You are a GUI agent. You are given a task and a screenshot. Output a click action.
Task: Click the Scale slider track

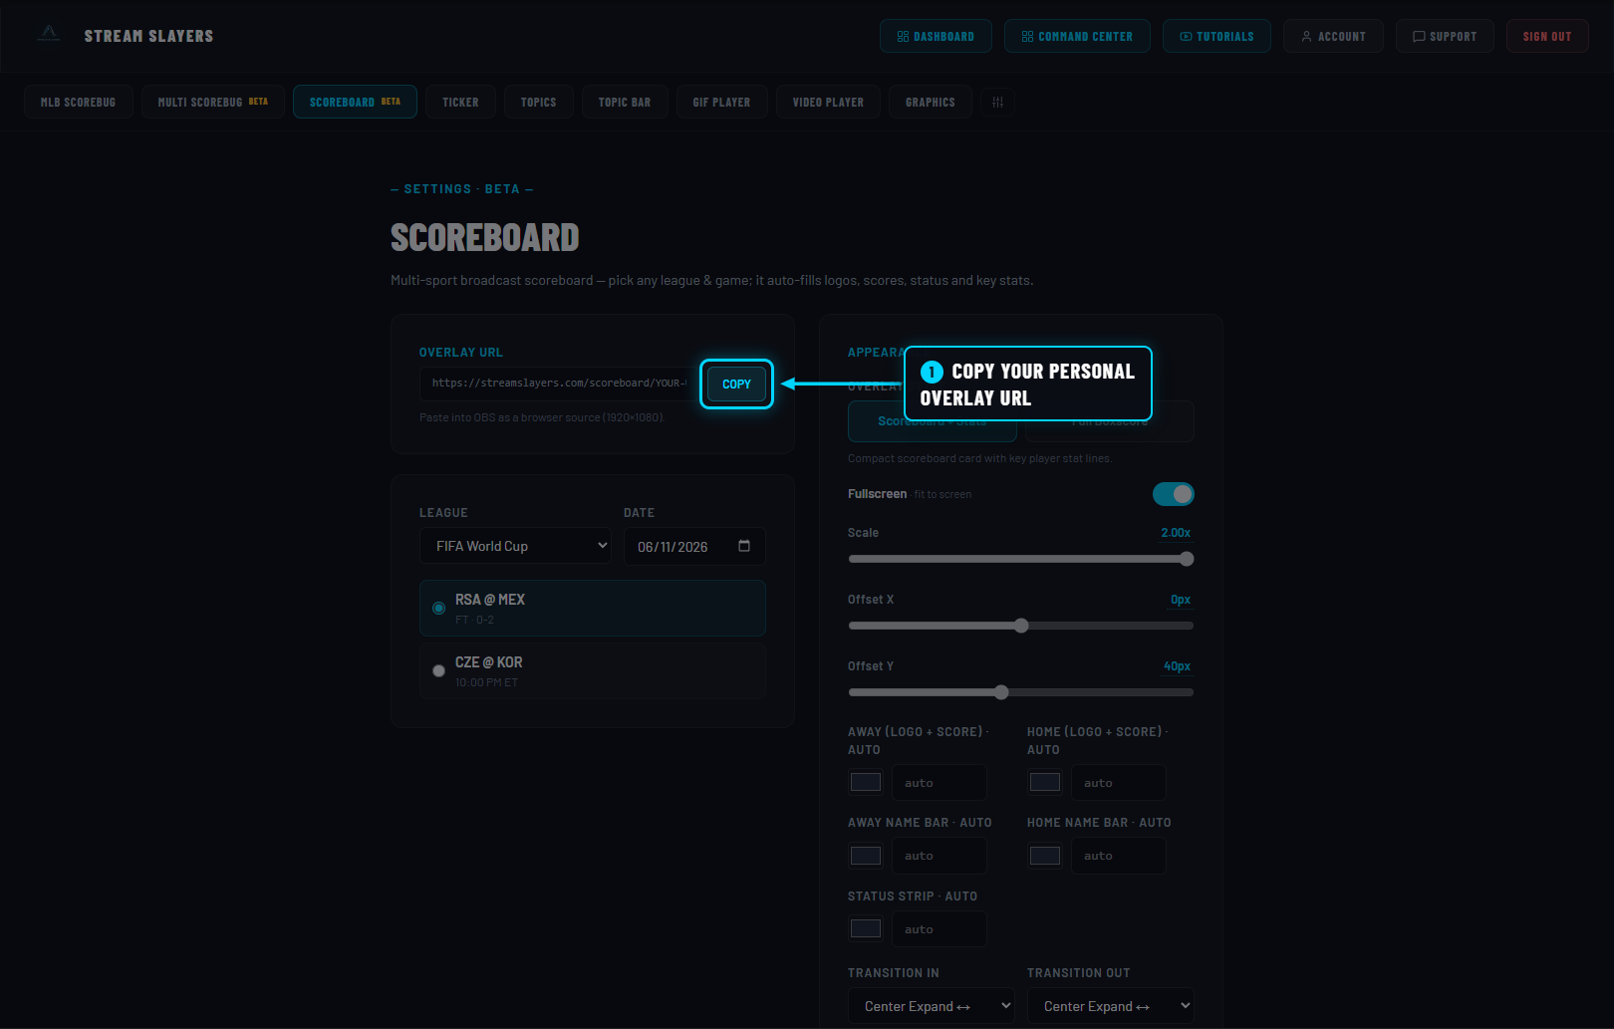(x=1021, y=559)
